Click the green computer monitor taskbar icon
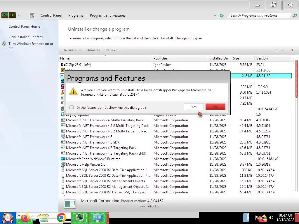Image resolution: width=299 pixels, height=224 pixels. [80, 218]
